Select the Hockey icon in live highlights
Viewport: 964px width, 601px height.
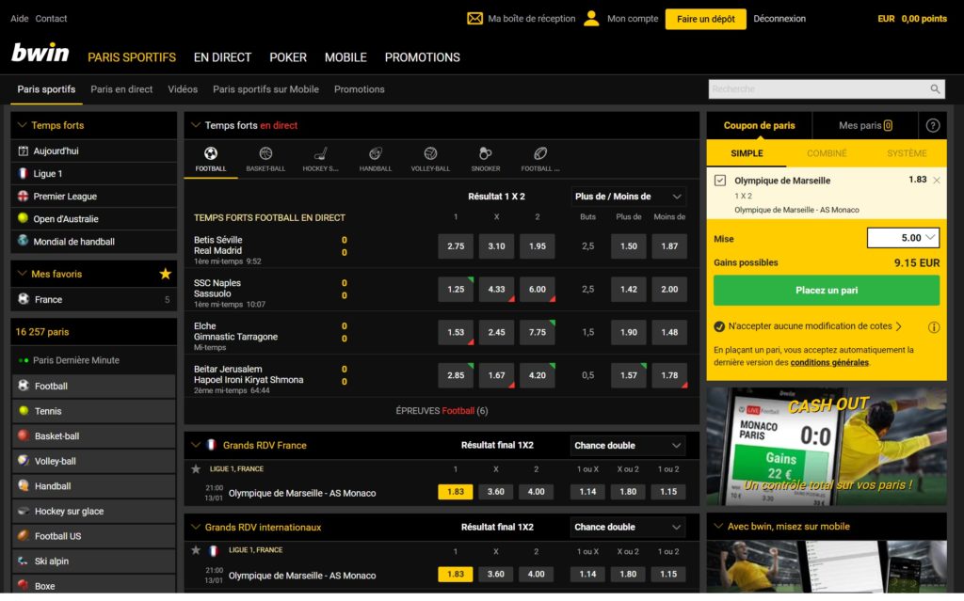(x=320, y=153)
